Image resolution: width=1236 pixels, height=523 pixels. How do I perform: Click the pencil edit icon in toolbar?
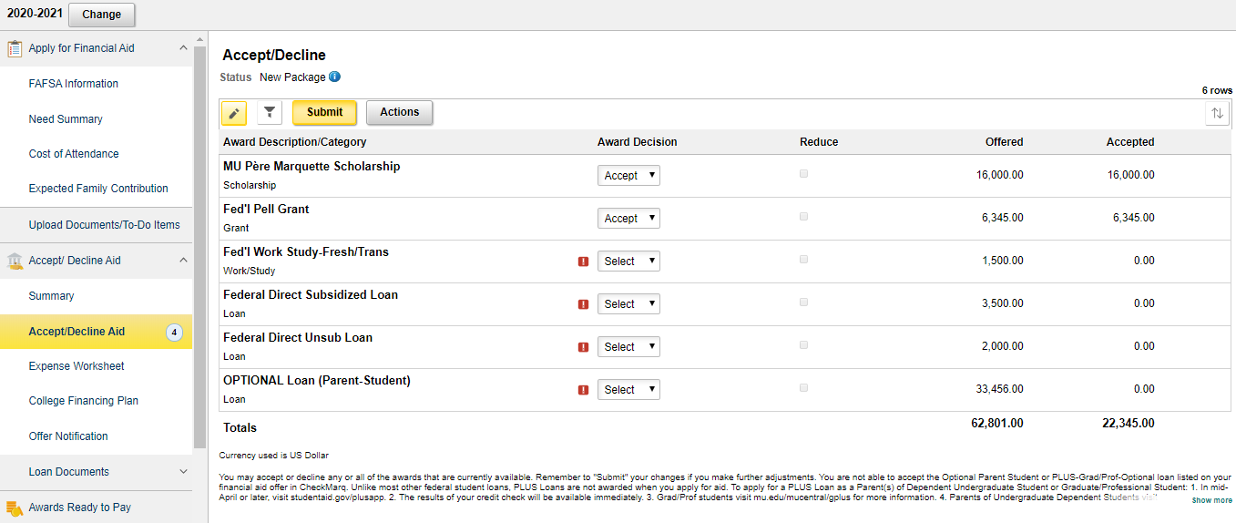[234, 113]
